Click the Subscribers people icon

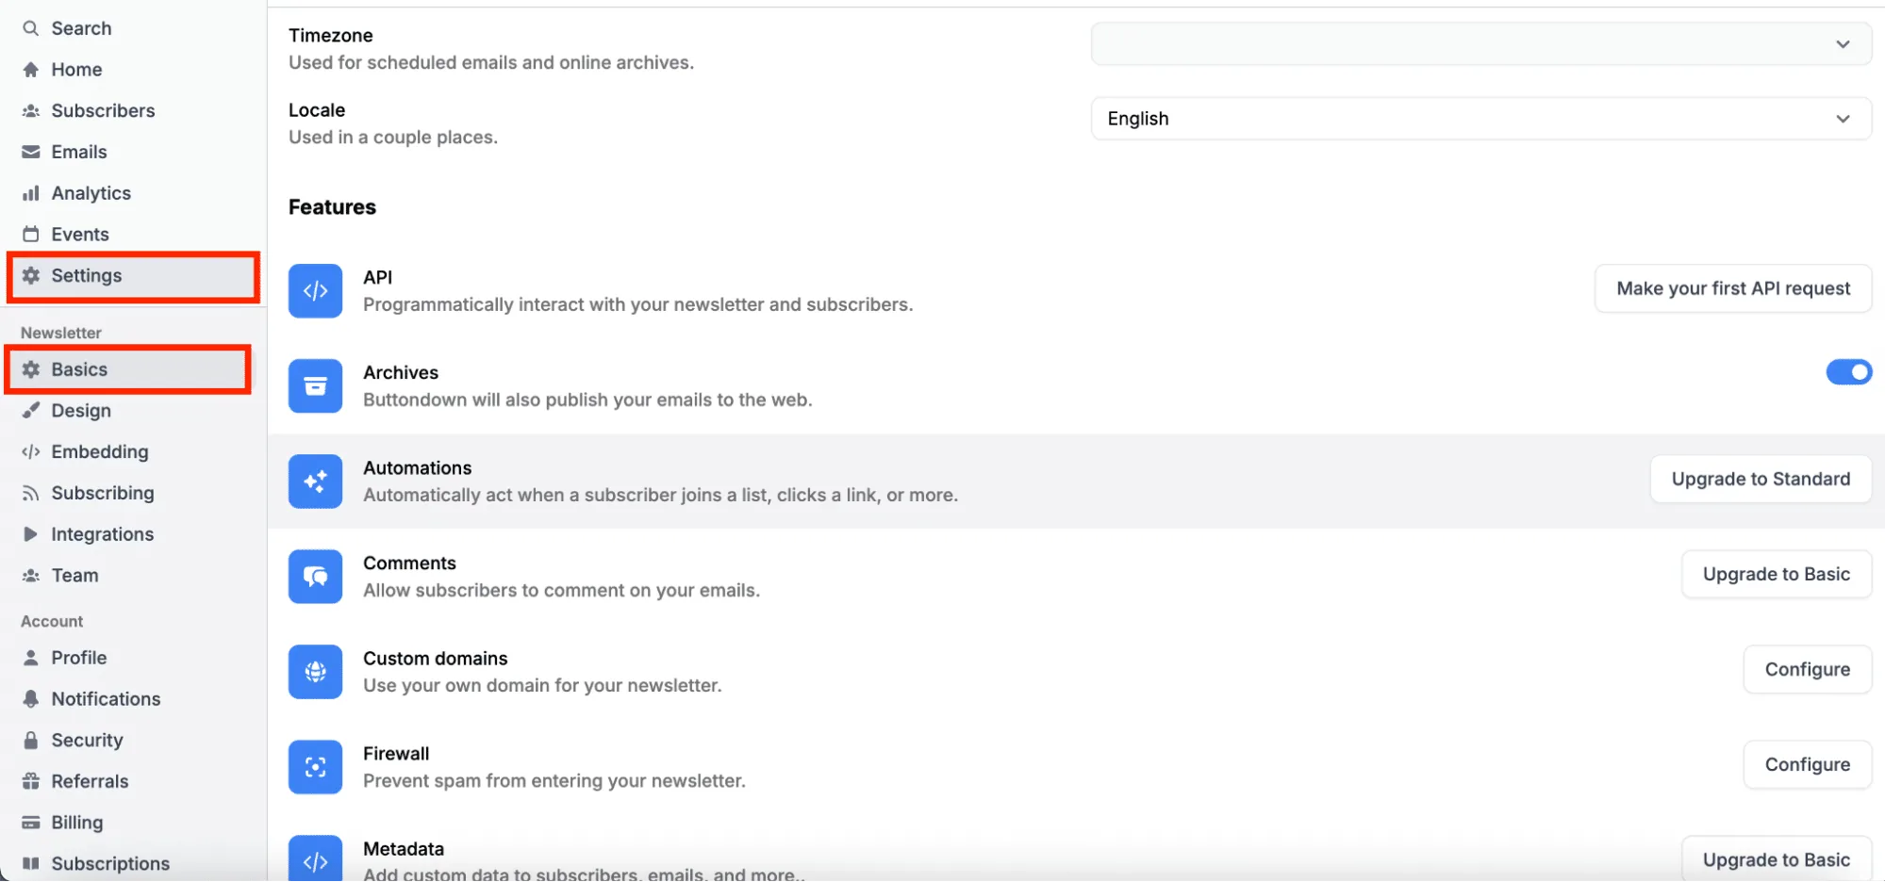tap(31, 111)
